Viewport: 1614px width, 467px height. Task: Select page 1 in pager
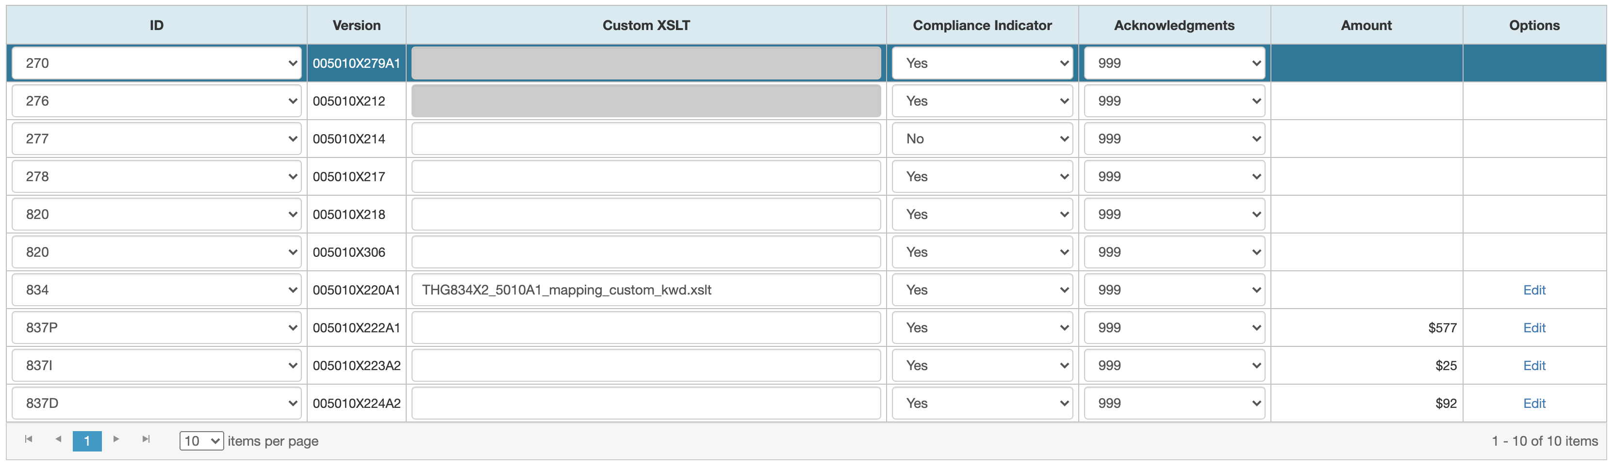87,441
